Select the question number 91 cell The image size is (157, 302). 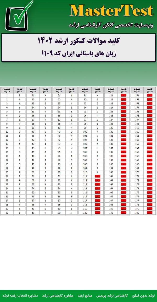tap(85, 96)
